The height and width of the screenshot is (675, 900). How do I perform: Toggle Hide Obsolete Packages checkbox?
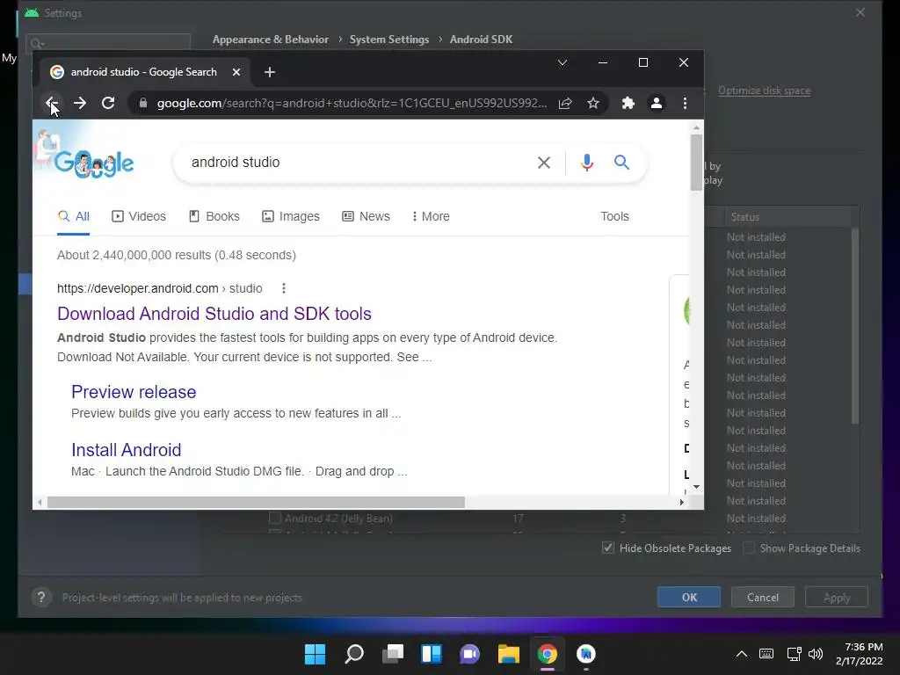click(x=608, y=548)
